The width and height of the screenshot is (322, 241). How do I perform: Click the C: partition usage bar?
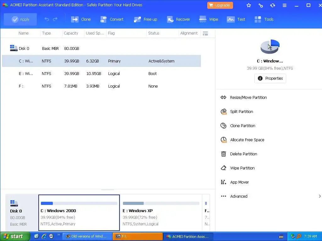click(79, 203)
